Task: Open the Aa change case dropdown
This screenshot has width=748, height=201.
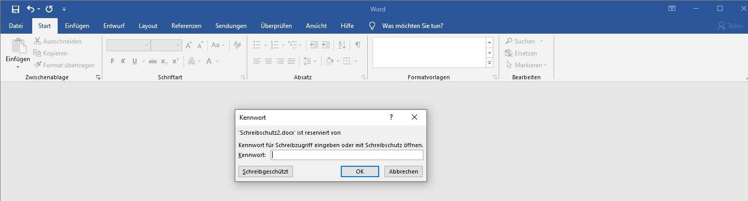Action: point(218,45)
